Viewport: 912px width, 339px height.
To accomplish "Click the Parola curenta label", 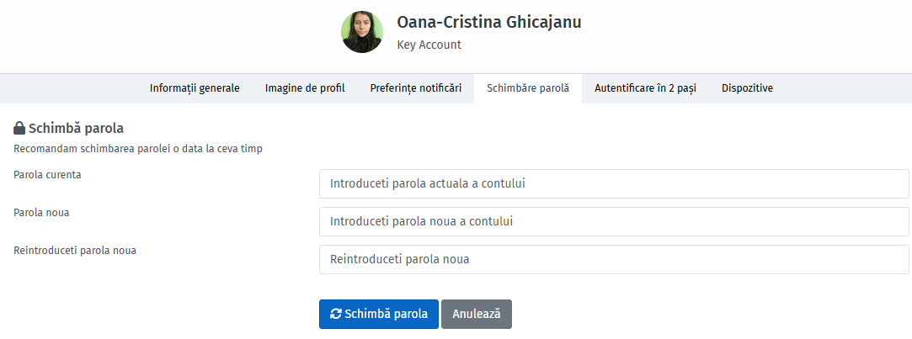I will click(x=47, y=174).
